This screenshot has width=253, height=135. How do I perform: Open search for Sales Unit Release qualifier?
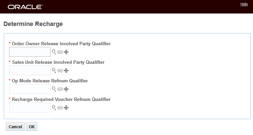pyautogui.click(x=54, y=71)
